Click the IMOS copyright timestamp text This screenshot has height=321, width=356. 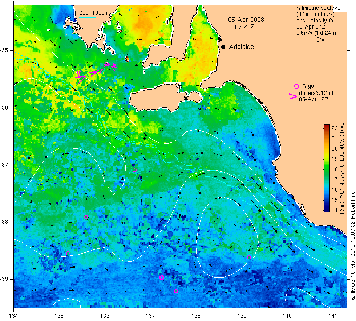[x=352, y=246]
